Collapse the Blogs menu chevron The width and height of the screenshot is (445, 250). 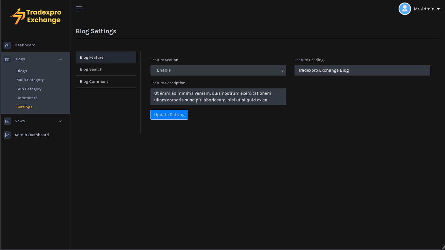(60, 59)
